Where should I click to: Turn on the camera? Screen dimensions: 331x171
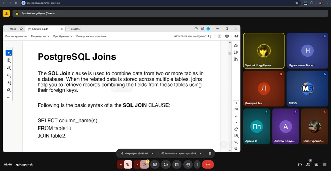point(145,165)
